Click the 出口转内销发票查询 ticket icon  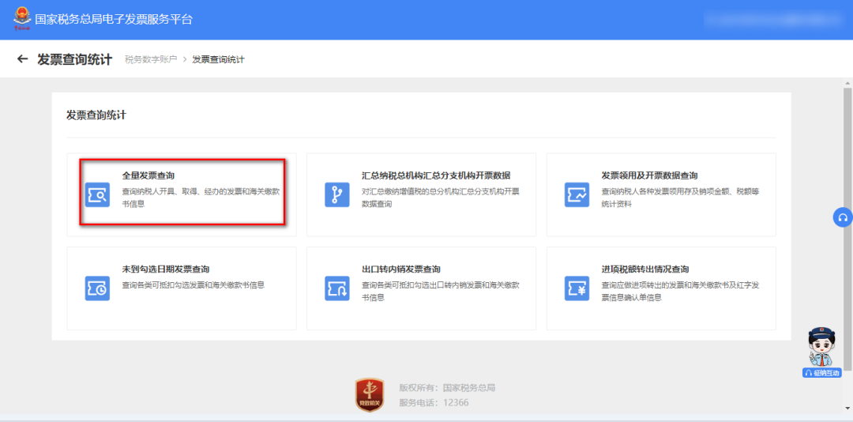tap(337, 288)
